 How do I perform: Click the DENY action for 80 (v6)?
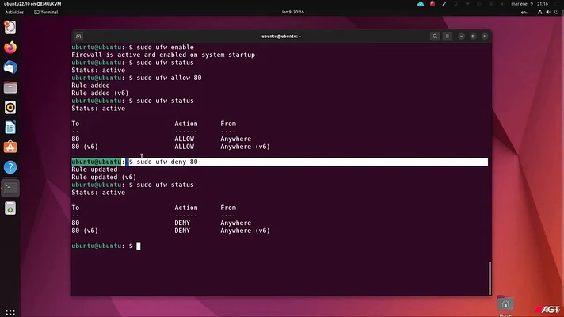(182, 231)
